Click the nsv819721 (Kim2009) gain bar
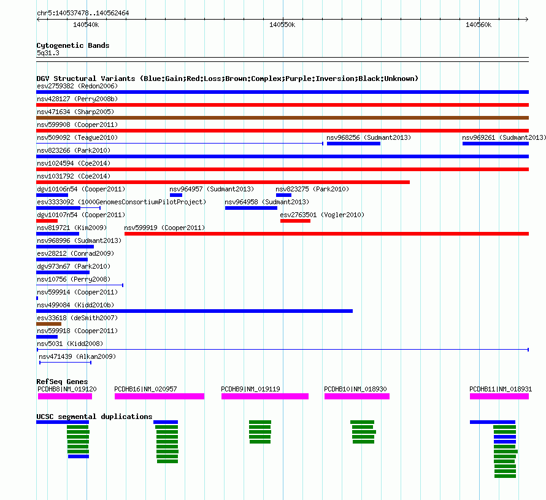The image size is (546, 500). pyautogui.click(x=58, y=234)
